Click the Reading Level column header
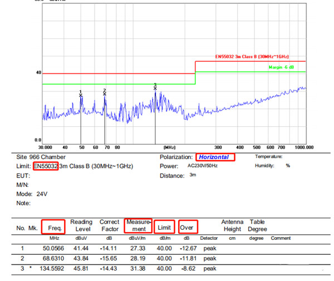Screen dimensions: 334x281 (81, 225)
